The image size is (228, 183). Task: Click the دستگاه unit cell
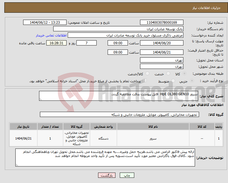pos(103,138)
